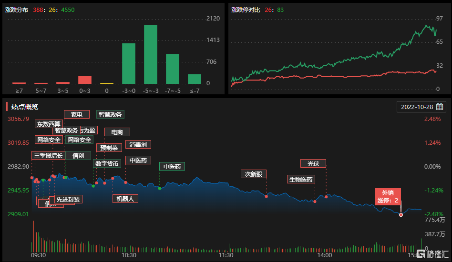
Task: Click the red bar for 0~3 range
Action: click(x=85, y=80)
